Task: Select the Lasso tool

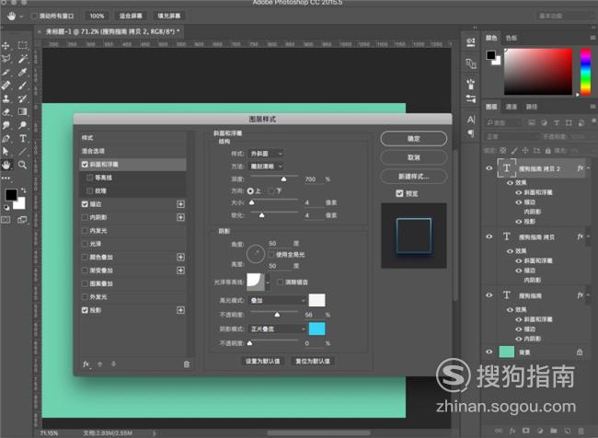Action: coord(6,59)
